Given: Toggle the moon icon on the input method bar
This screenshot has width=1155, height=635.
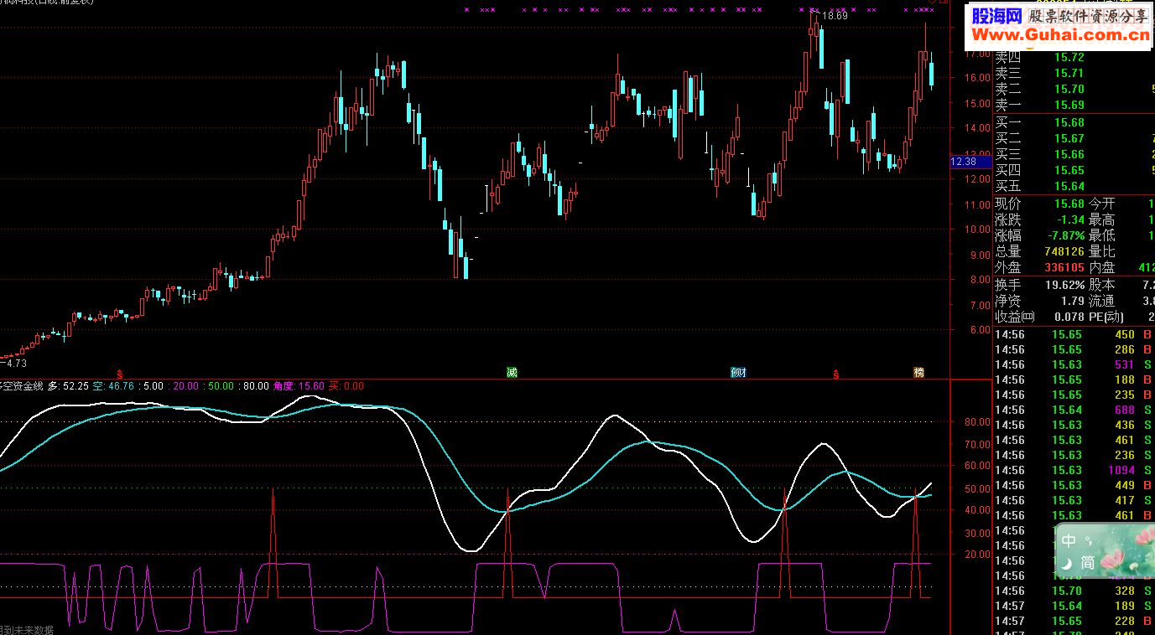Looking at the screenshot, I should 1069,563.
